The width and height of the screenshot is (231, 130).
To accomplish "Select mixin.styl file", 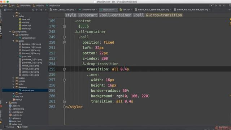I will point(25,29).
